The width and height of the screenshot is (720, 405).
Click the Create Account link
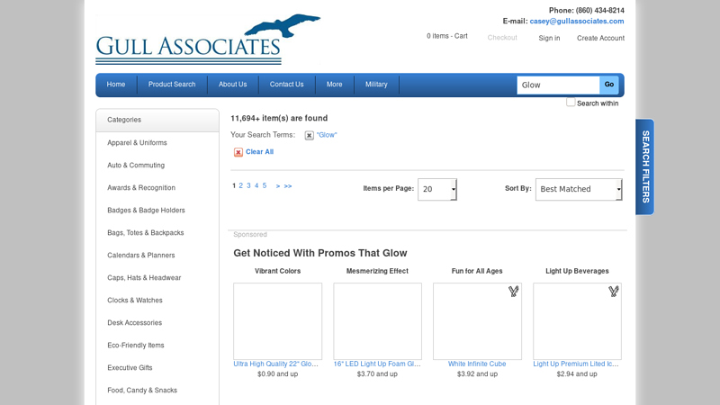click(x=600, y=38)
